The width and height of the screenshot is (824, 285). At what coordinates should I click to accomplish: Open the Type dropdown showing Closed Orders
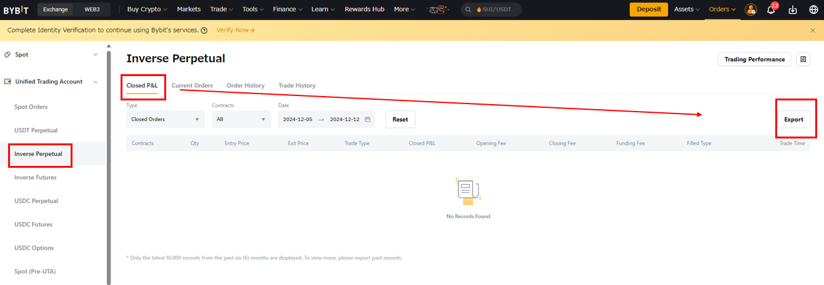[x=166, y=119]
